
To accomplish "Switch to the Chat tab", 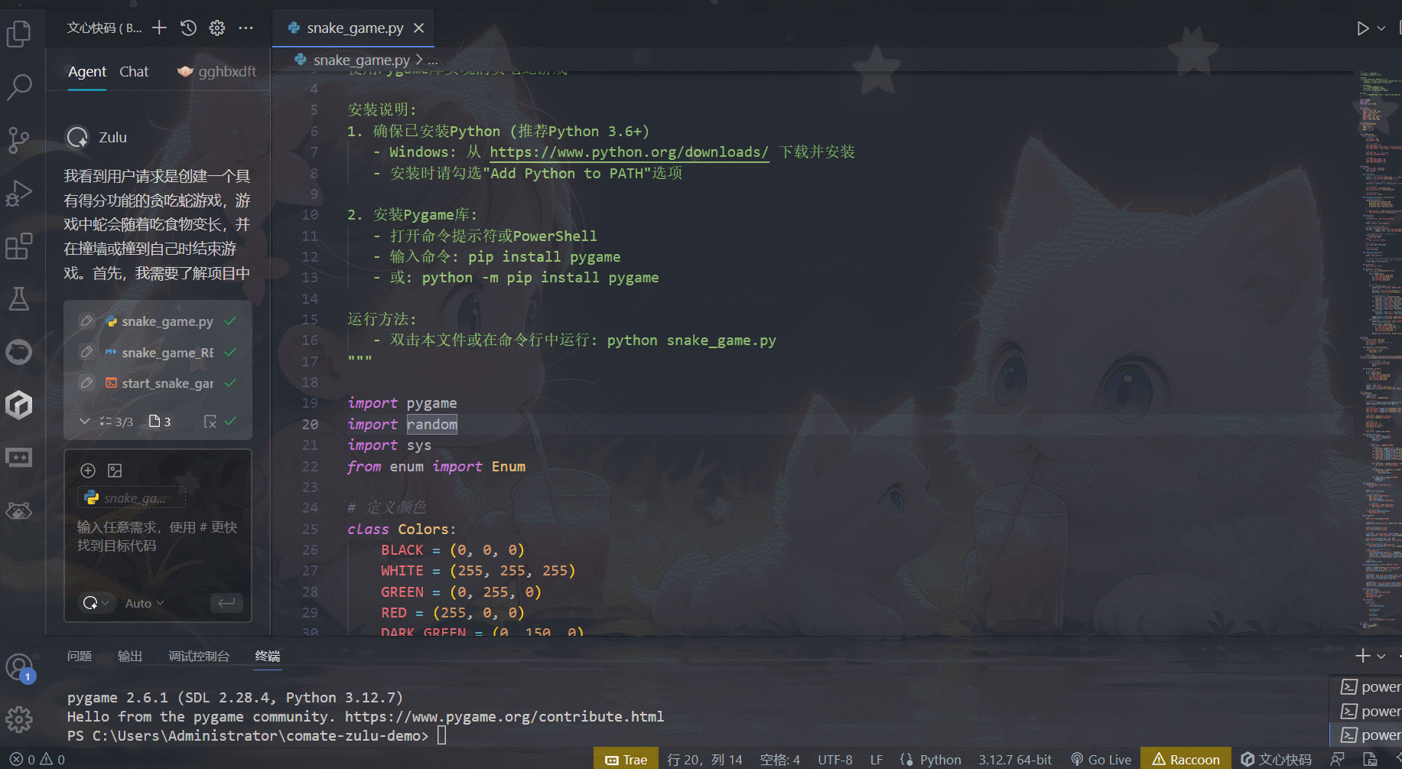I will coord(134,71).
